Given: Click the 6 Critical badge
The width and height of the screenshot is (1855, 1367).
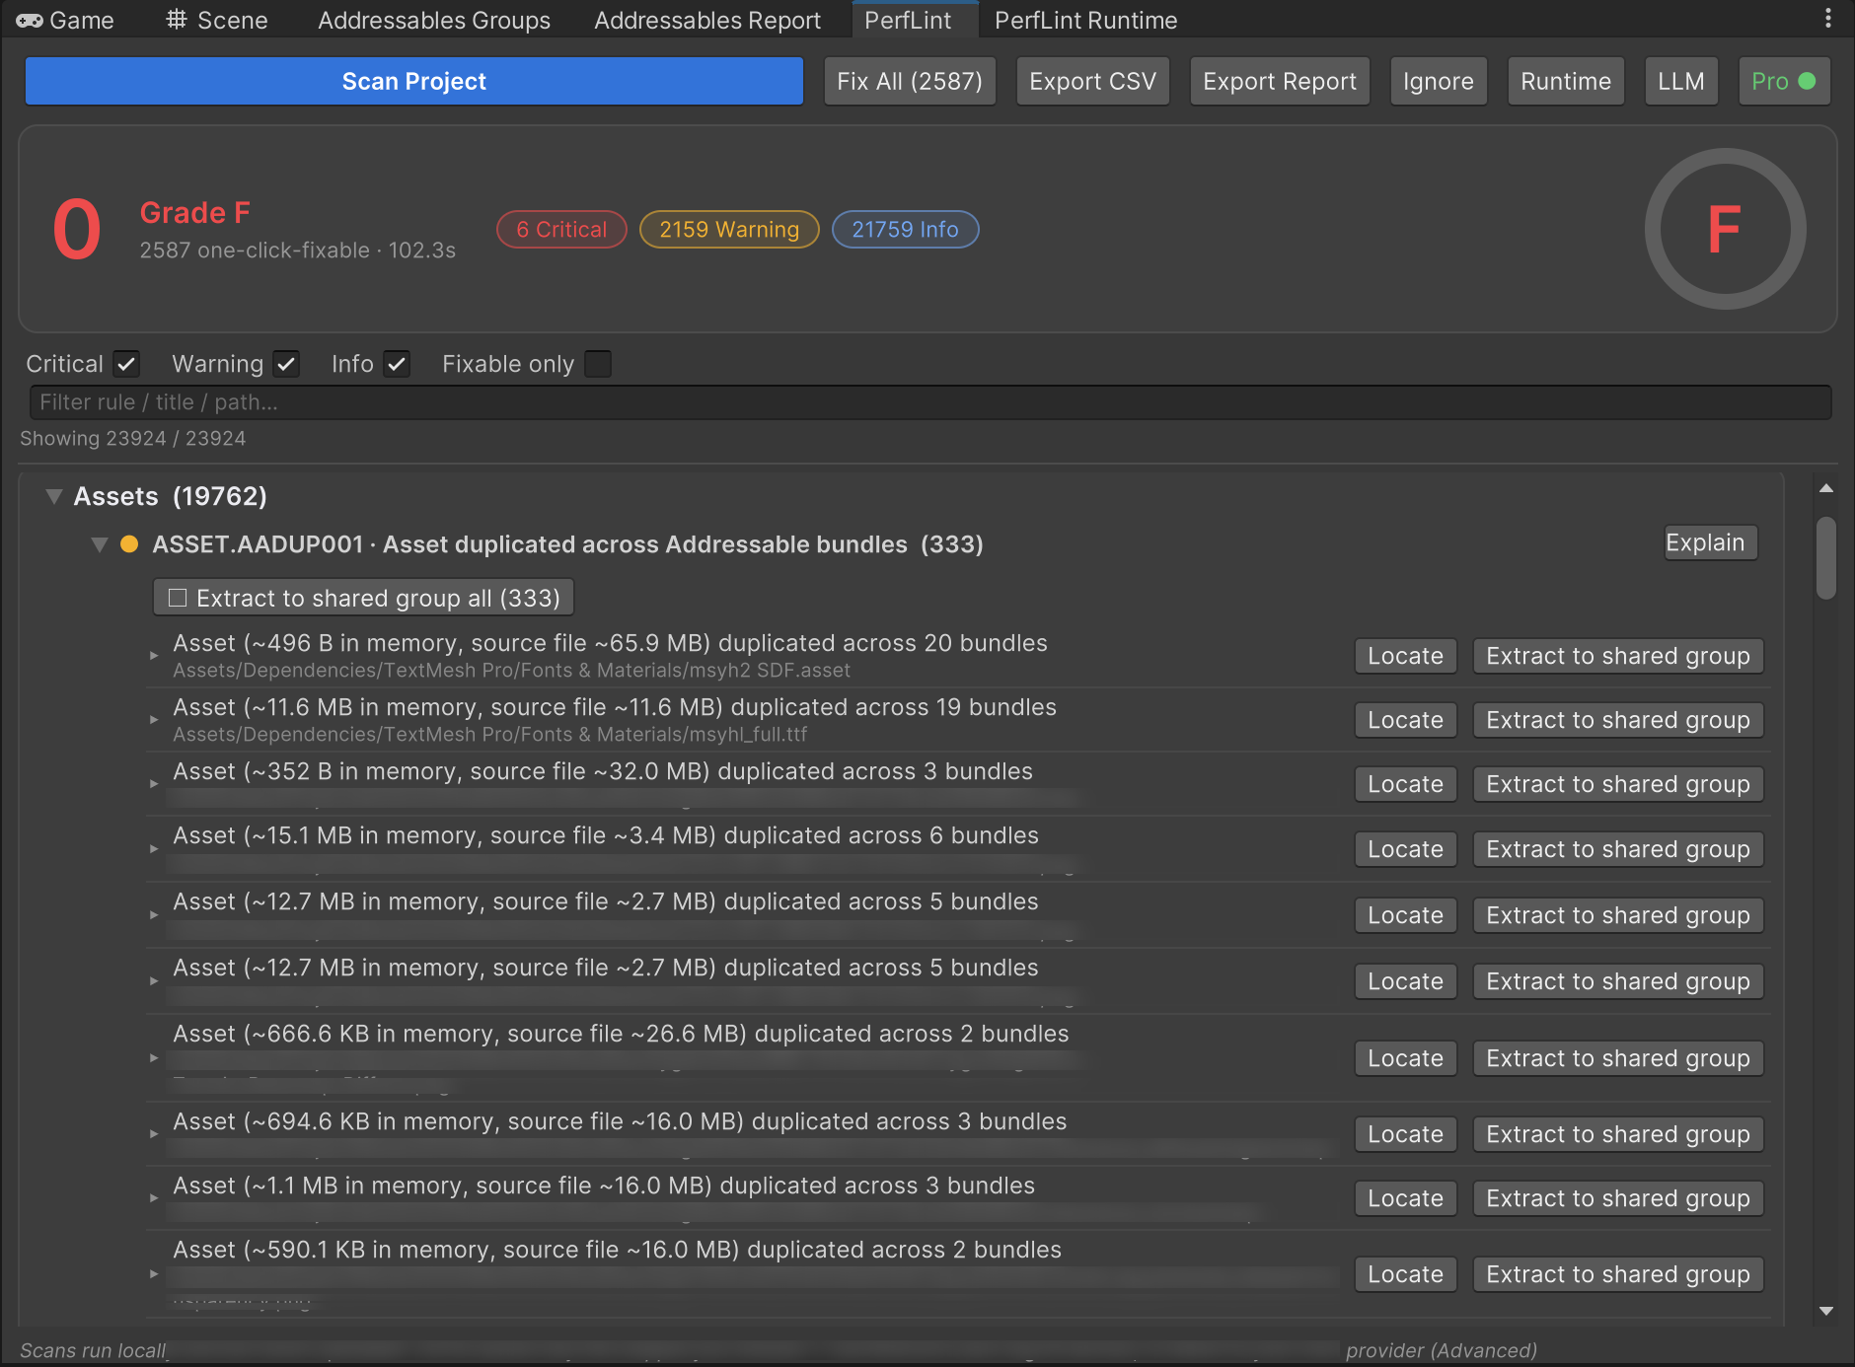Looking at the screenshot, I should pyautogui.click(x=561, y=229).
